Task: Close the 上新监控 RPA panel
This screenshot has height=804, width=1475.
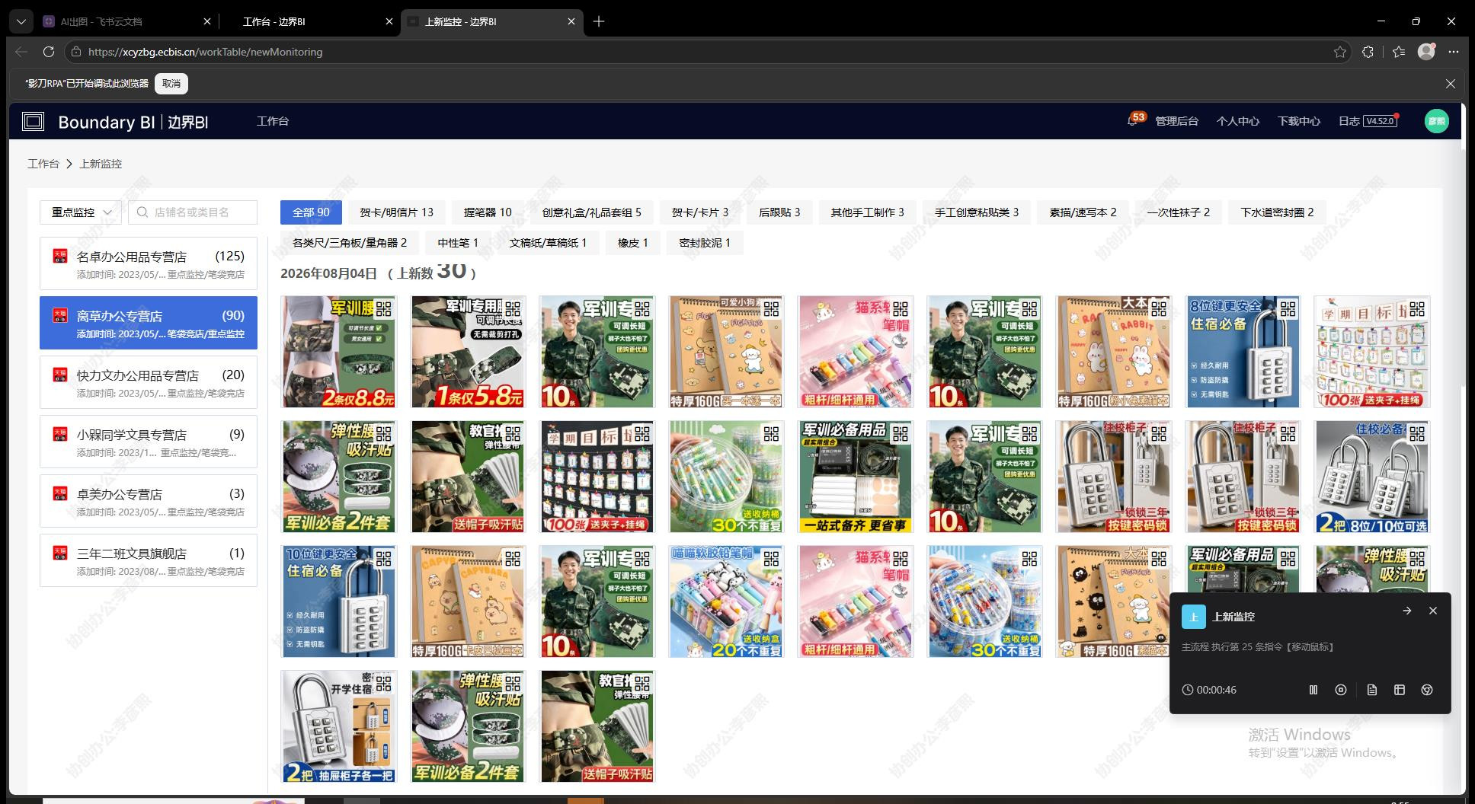Action: [1433, 611]
